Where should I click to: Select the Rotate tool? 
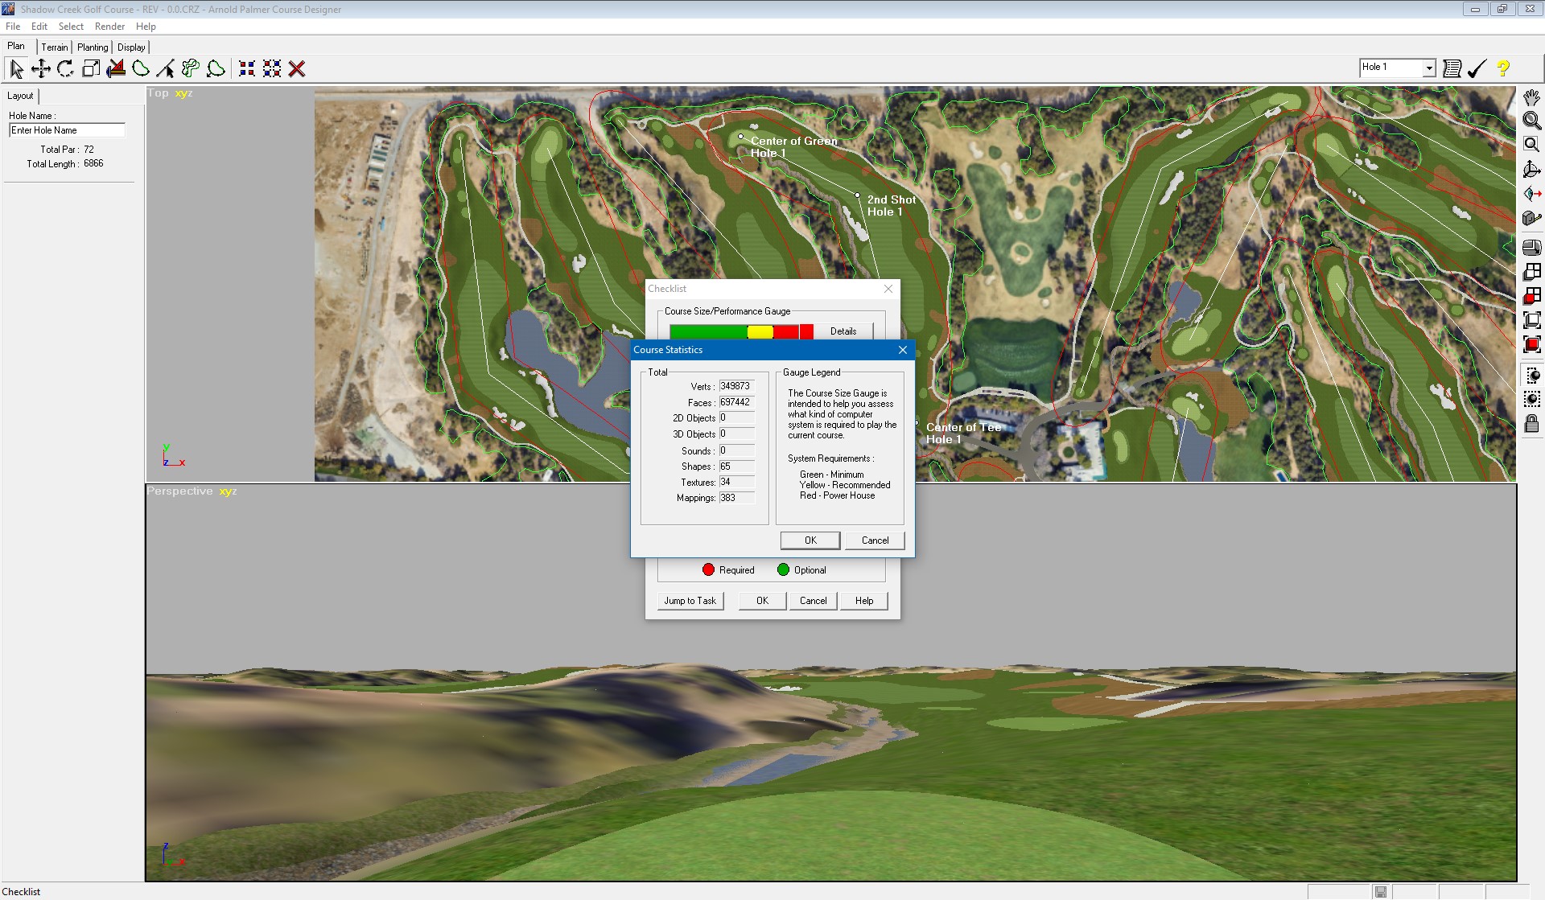66,69
